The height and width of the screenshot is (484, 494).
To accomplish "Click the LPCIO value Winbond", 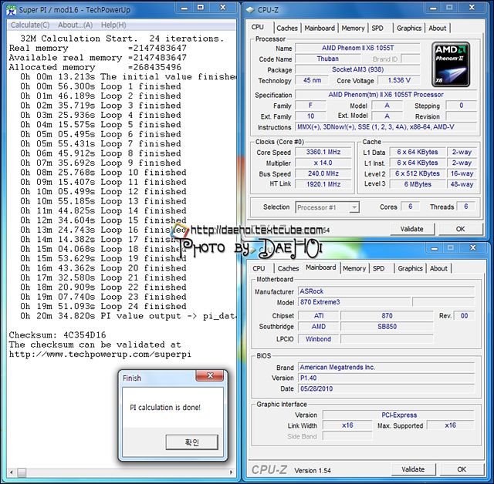I will 318,339.
